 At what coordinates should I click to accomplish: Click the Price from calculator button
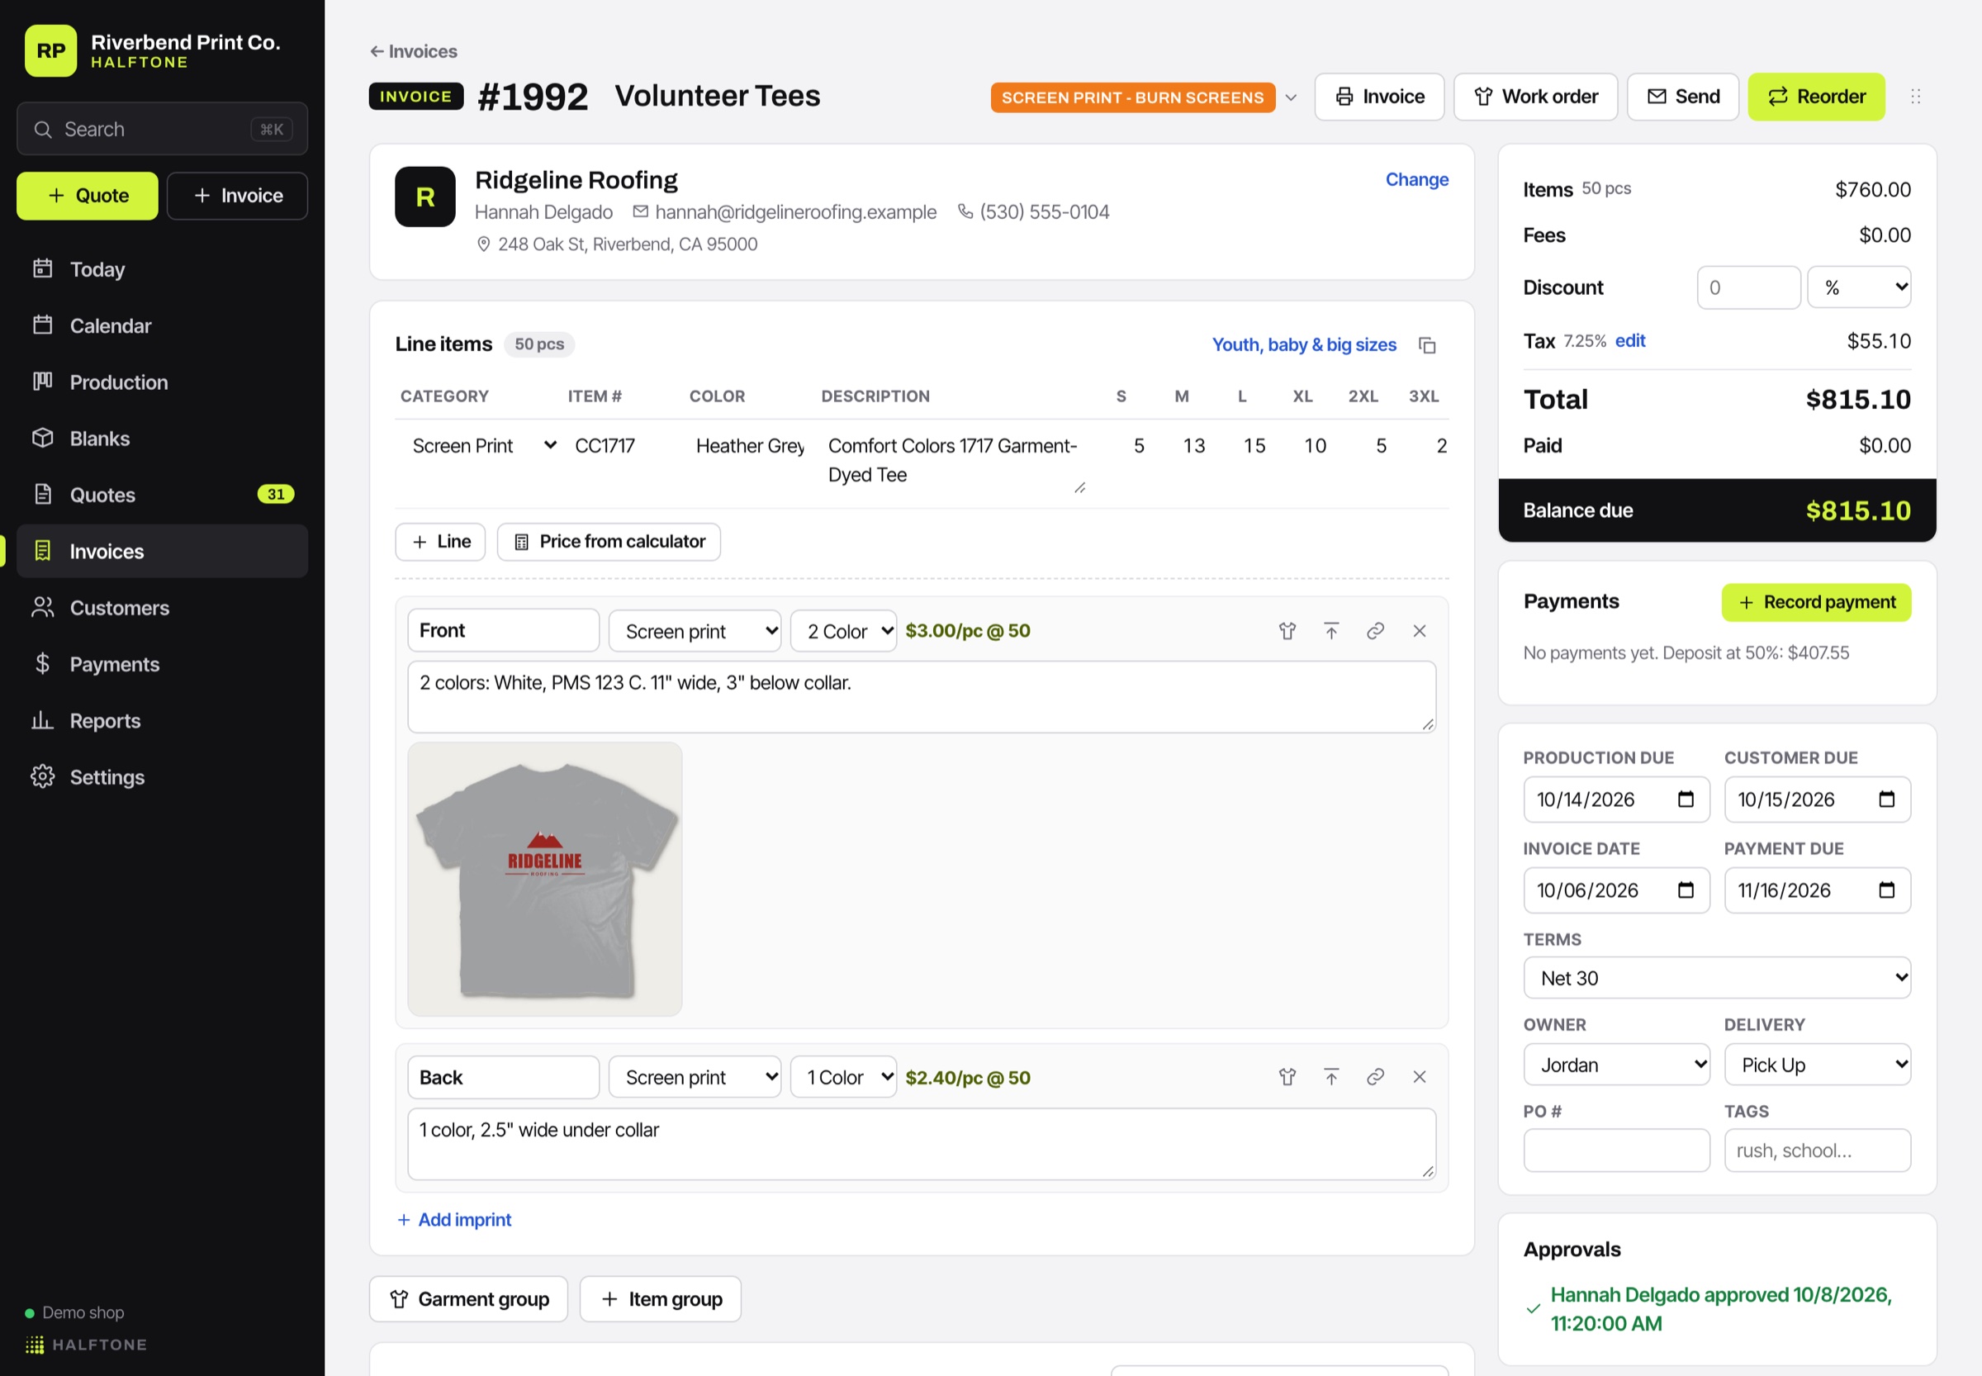point(609,542)
